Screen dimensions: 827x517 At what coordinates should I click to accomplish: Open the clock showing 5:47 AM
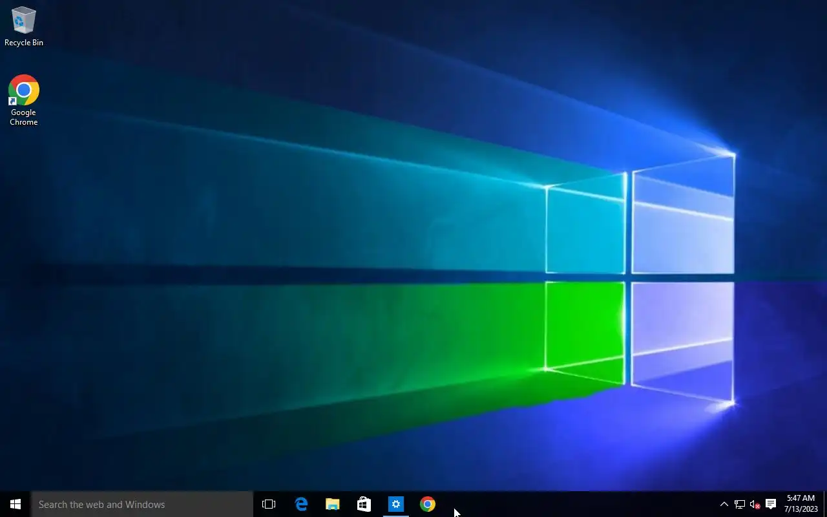pos(801,504)
